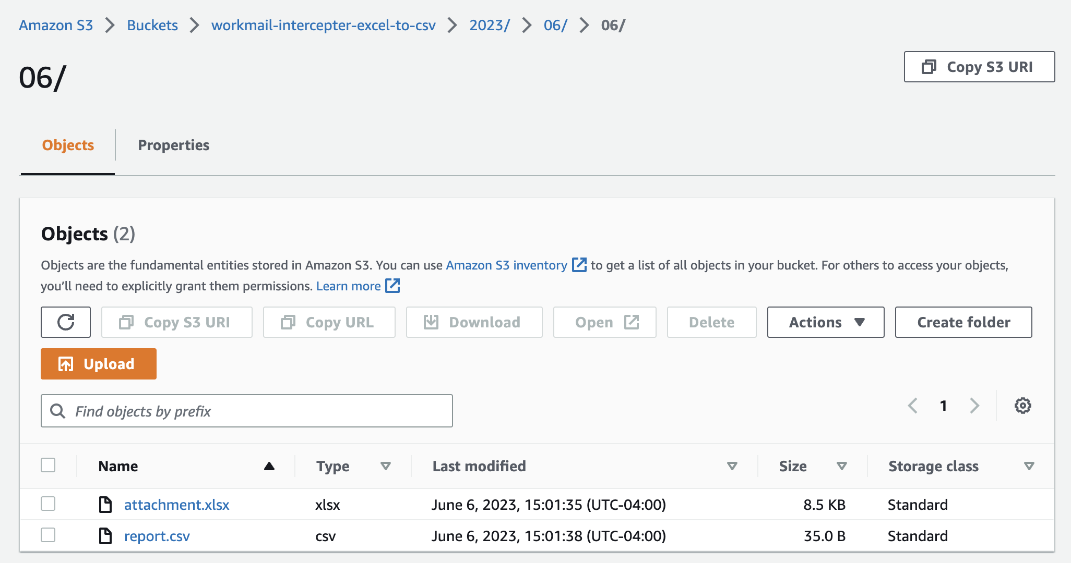Click xlsx type cell
The width and height of the screenshot is (1071, 563).
click(x=328, y=505)
